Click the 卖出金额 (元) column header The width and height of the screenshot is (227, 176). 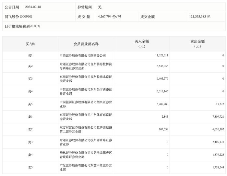click(x=197, y=44)
